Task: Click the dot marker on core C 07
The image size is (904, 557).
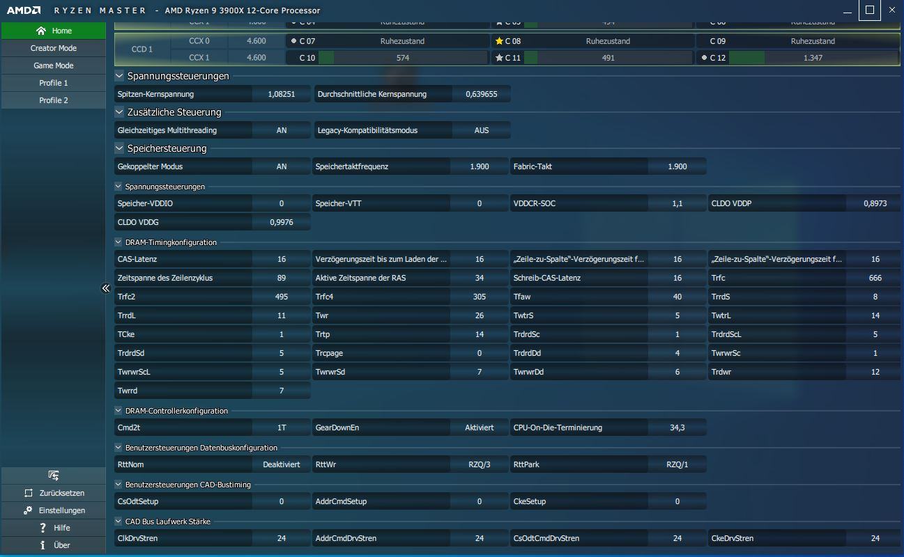Action: pyautogui.click(x=293, y=41)
